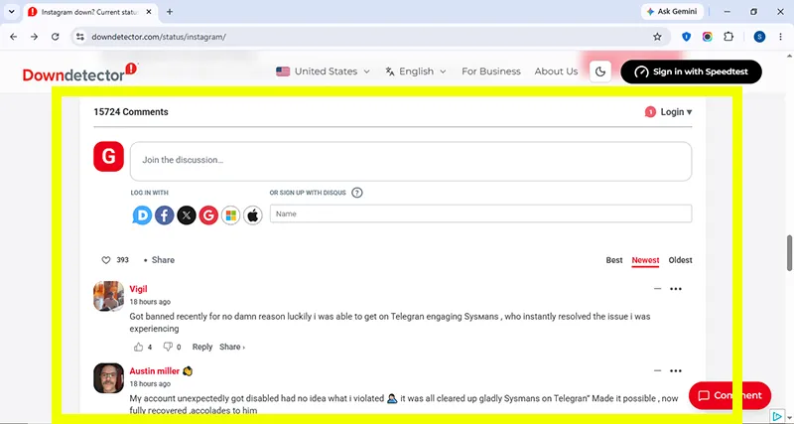Click Vigil's avatar thumbnail
794x424 pixels.
coord(108,296)
